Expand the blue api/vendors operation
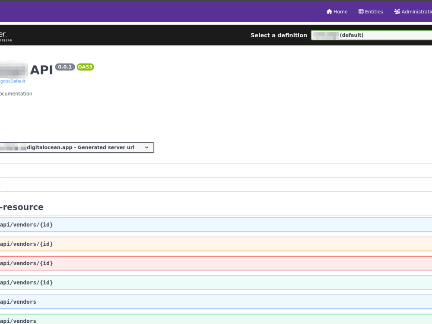Screen dimensions: 432x324 coord(216,302)
